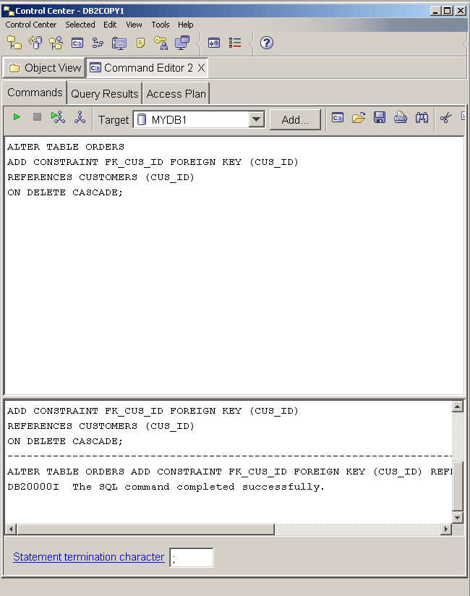
Task: Click ON DELETE CASCADE; line in editor
Action: [x=65, y=192]
